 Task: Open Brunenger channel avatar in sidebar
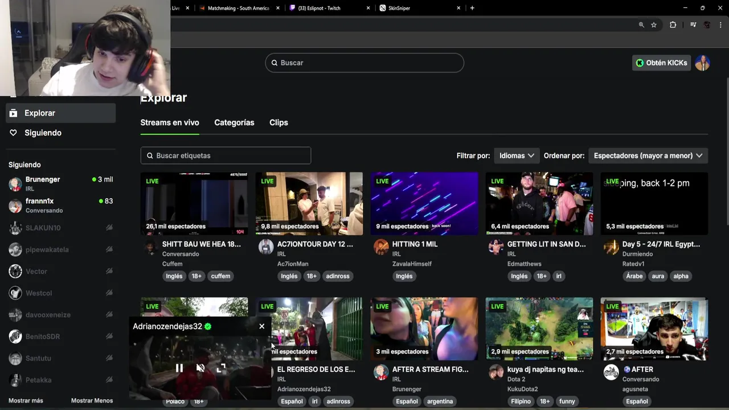coord(15,184)
